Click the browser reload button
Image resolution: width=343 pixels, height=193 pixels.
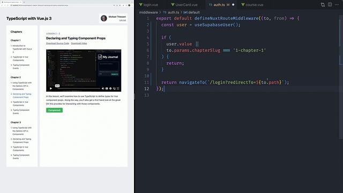coord(8,5)
